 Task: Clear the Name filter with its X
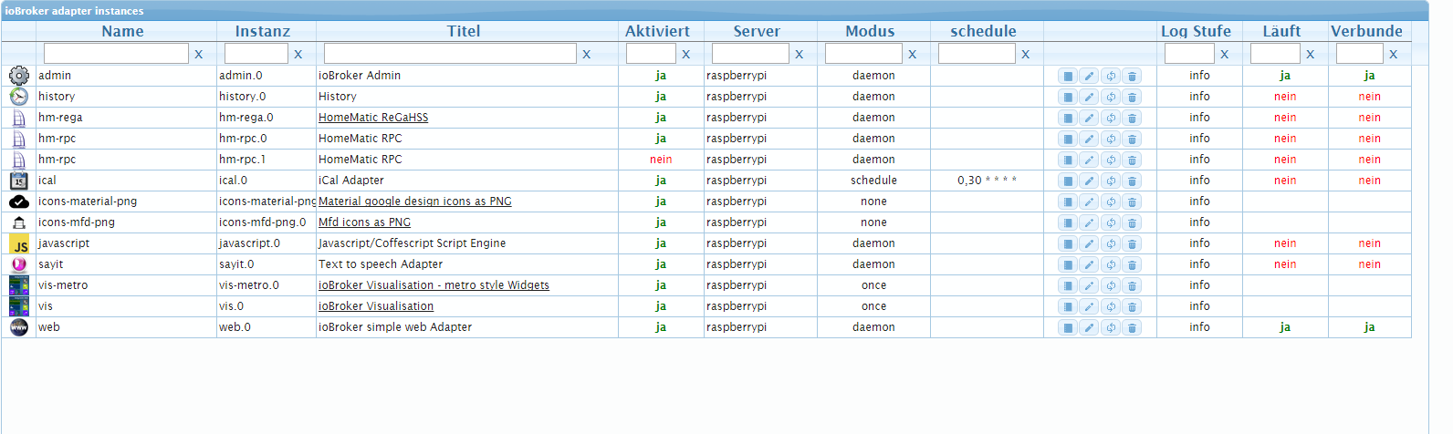[199, 55]
